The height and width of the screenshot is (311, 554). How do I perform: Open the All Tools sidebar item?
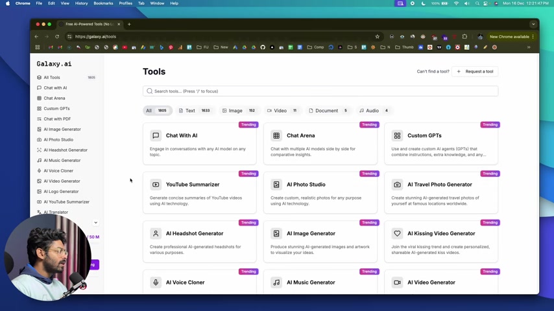66,77
